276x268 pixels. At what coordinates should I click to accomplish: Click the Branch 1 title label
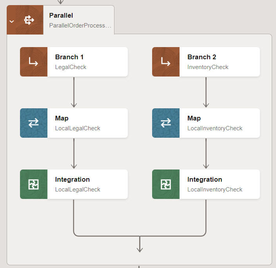pos(69,57)
